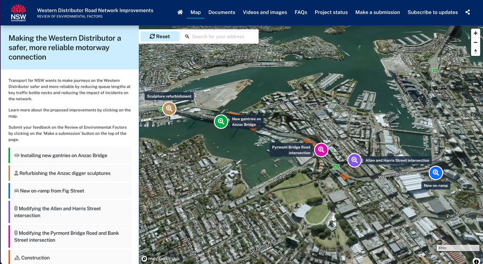
Task: Open the Construction item
Action: pos(69,257)
